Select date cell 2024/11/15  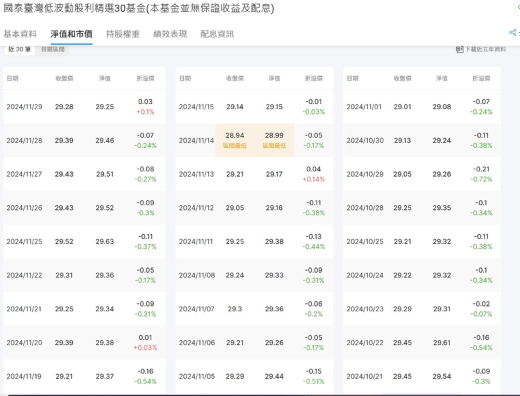tap(196, 107)
